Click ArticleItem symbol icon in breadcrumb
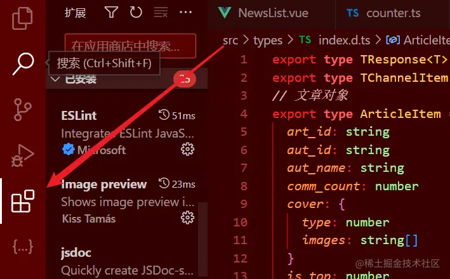The width and height of the screenshot is (450, 279). click(393, 40)
